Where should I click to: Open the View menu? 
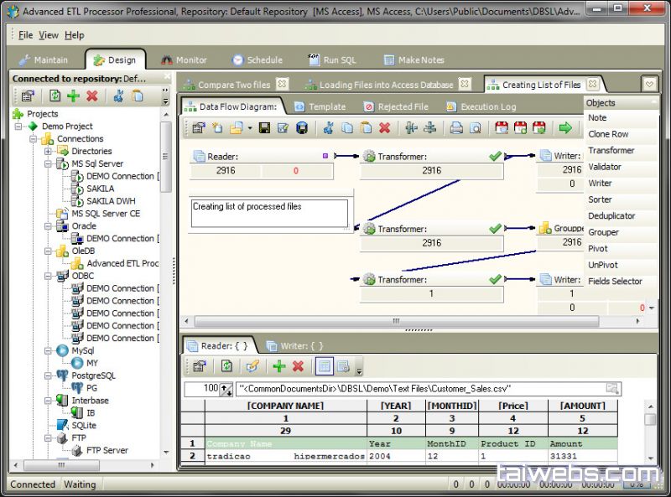49,35
